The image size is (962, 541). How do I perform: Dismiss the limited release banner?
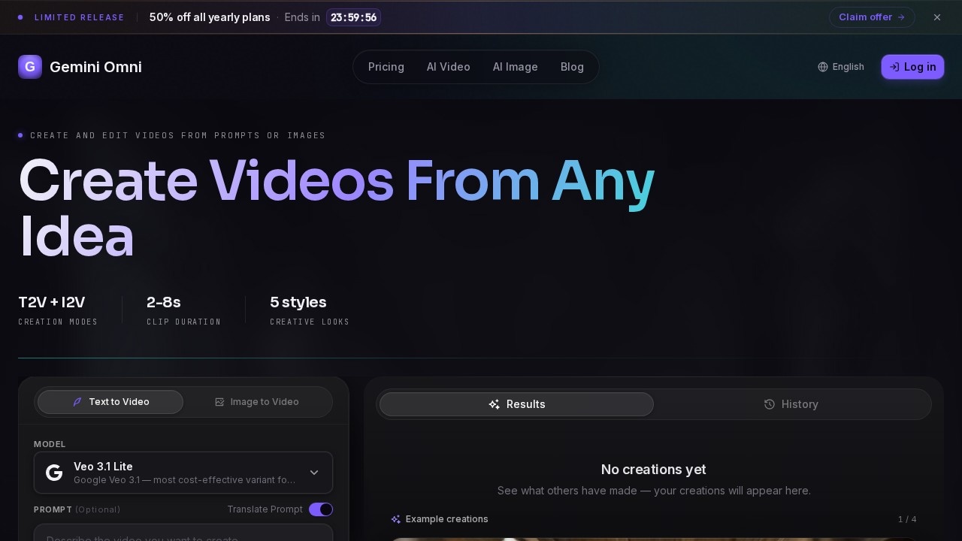pyautogui.click(x=937, y=17)
